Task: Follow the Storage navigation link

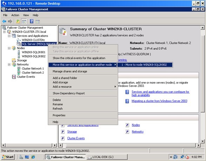Action: tap(72, 132)
